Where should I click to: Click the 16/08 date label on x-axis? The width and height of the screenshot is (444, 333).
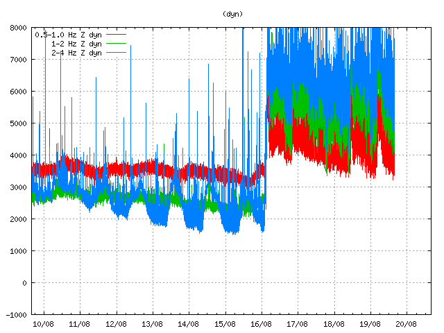(261, 323)
